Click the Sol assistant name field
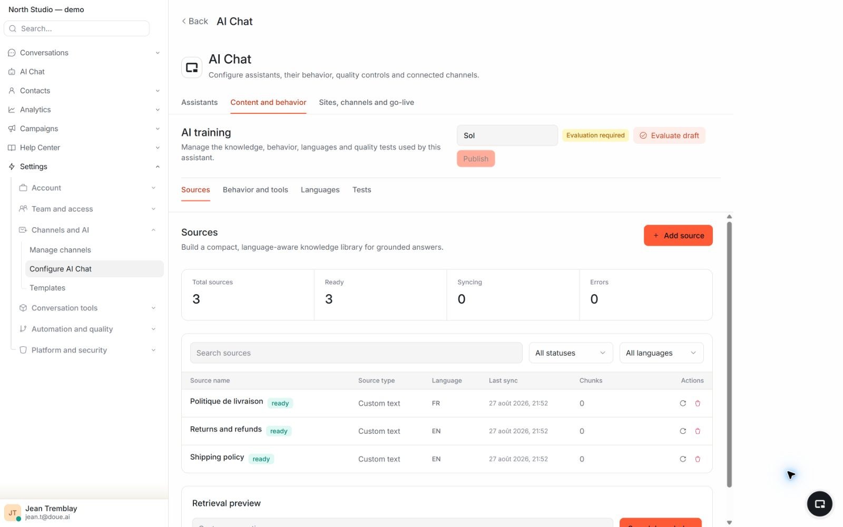 coord(507,135)
